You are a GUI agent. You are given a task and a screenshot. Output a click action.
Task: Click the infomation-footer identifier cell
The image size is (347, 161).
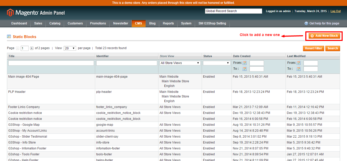(x=127, y=148)
